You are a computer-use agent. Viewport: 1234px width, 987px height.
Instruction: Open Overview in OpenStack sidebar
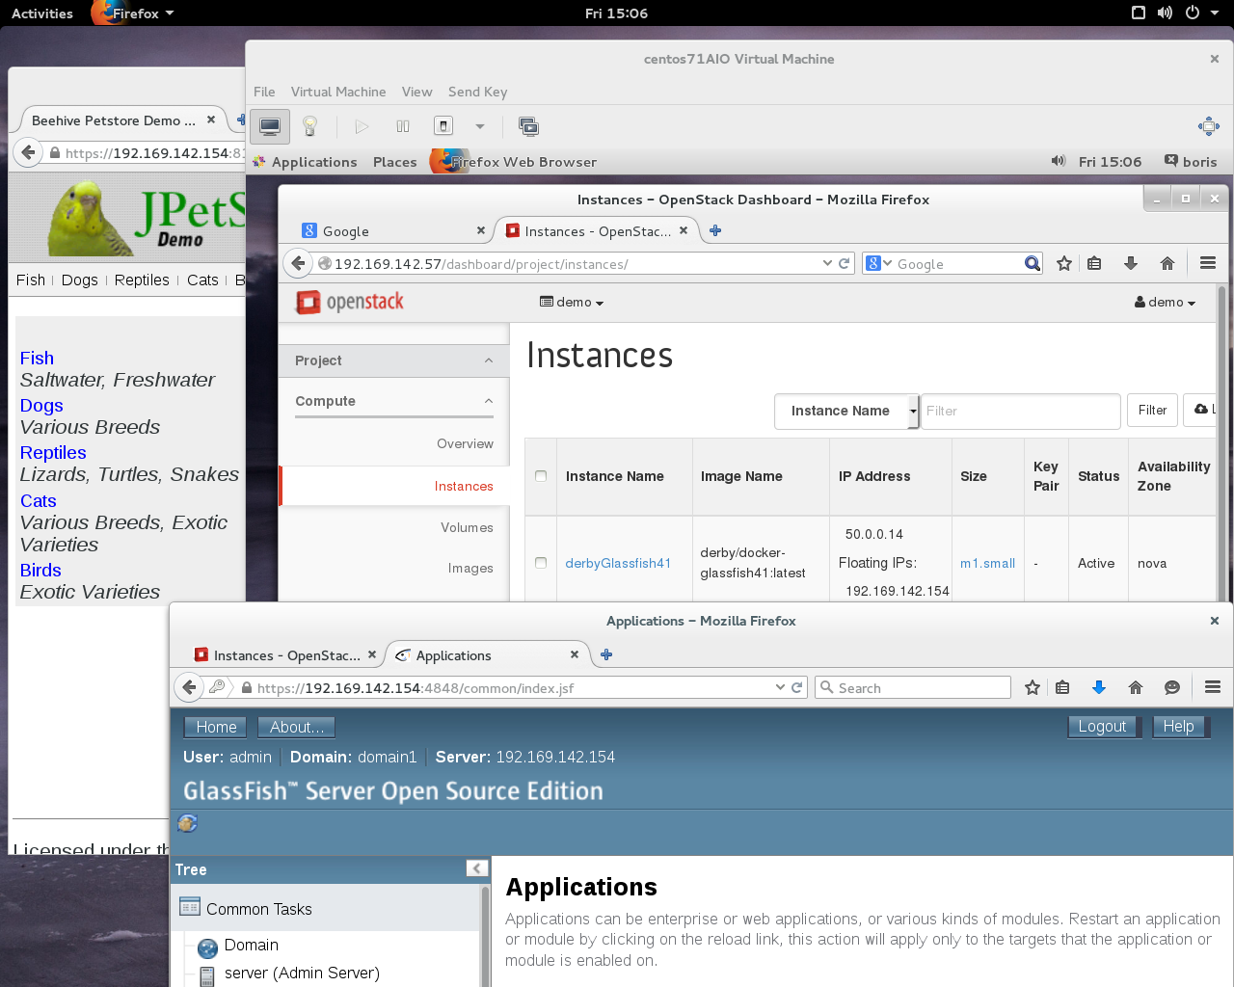[x=465, y=444]
